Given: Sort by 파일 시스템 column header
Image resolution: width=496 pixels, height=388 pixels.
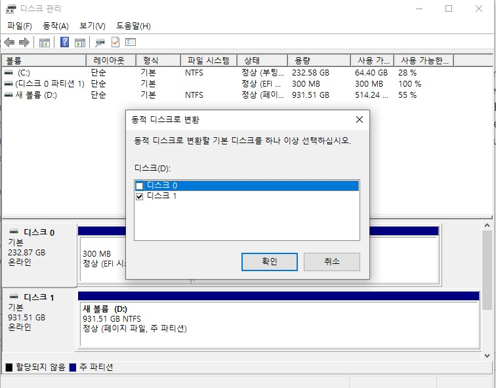Looking at the screenshot, I should (x=209, y=60).
